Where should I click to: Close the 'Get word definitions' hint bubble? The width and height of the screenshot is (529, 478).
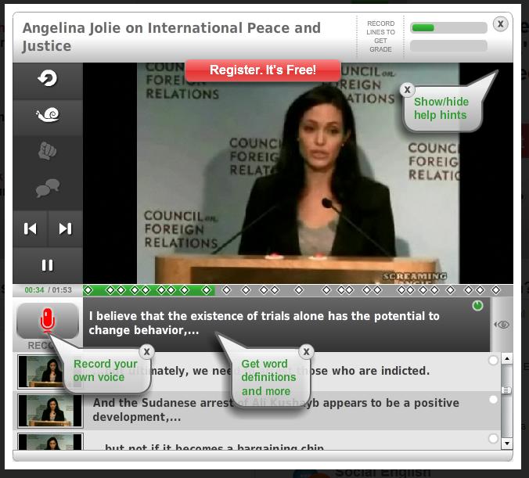coord(307,351)
